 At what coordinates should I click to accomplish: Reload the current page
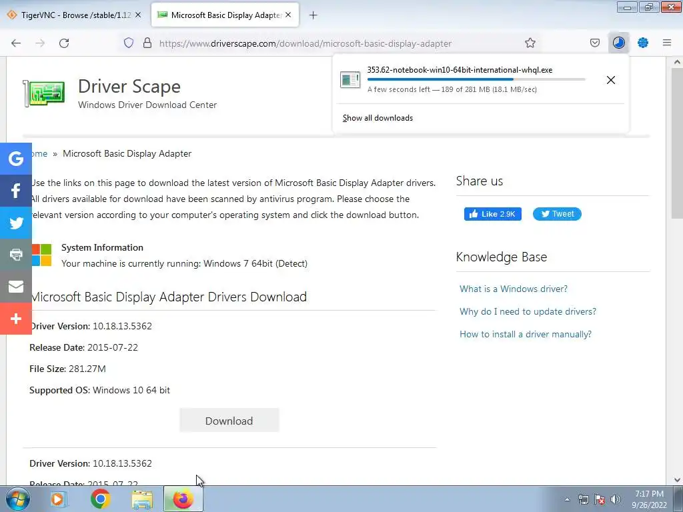pyautogui.click(x=64, y=43)
